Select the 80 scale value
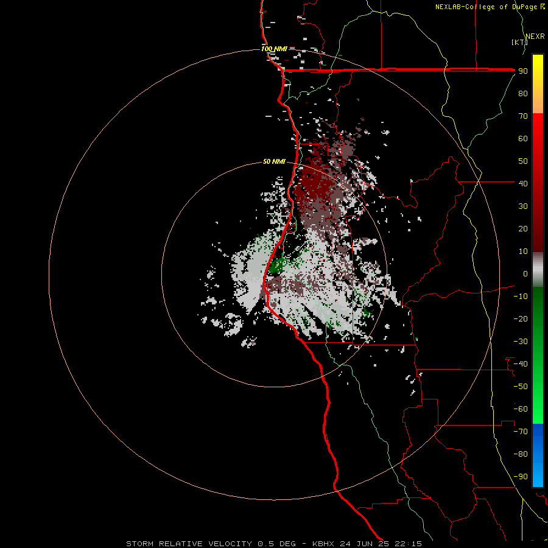The width and height of the screenshot is (548, 548). 523,93
